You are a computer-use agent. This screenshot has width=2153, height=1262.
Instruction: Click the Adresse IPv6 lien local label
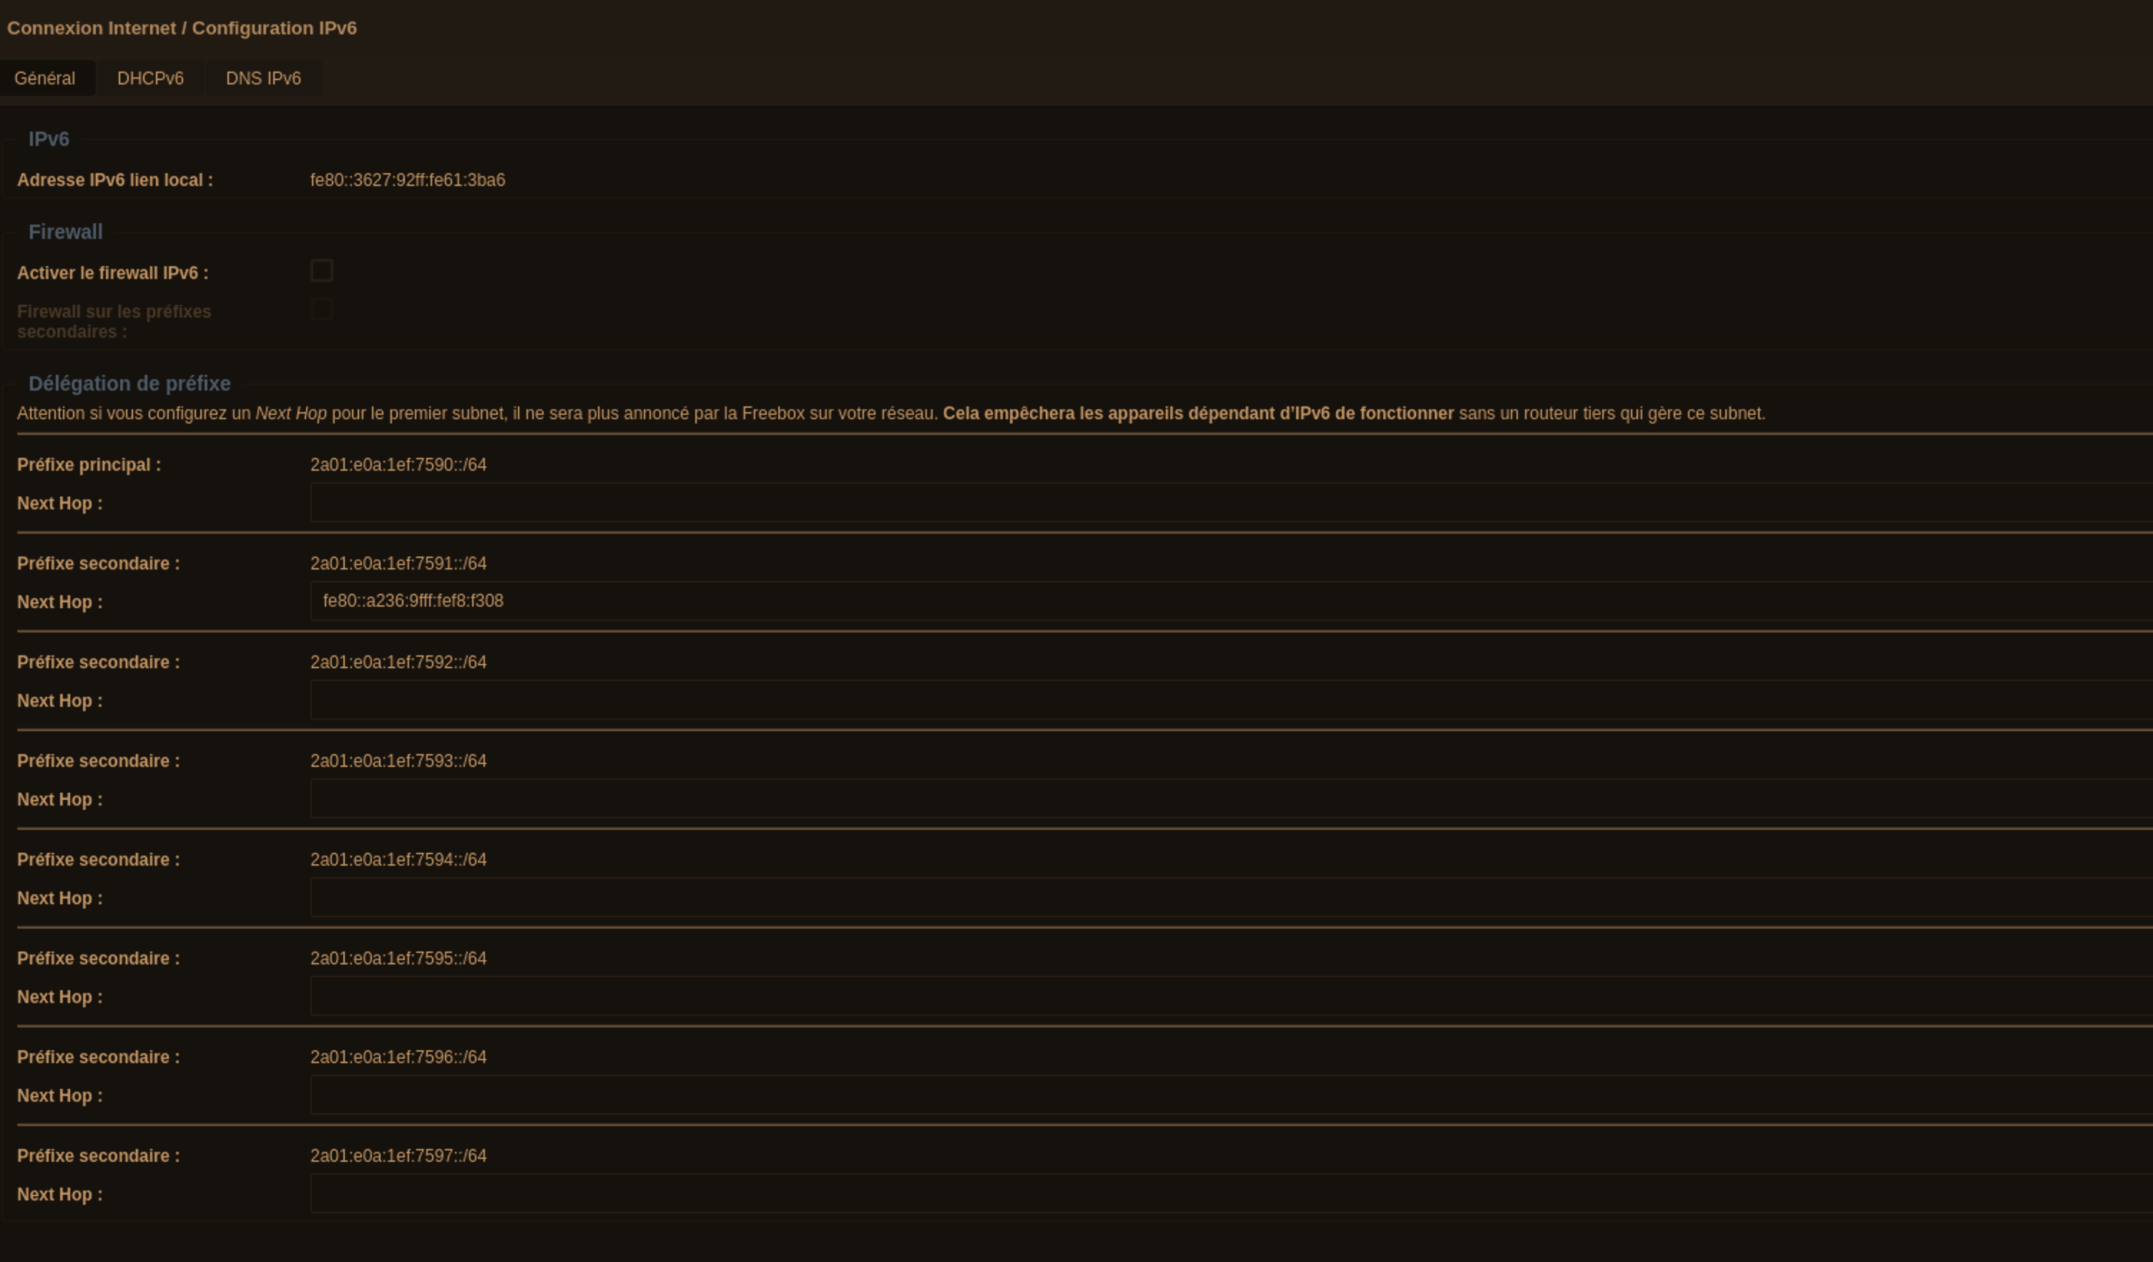(x=115, y=180)
